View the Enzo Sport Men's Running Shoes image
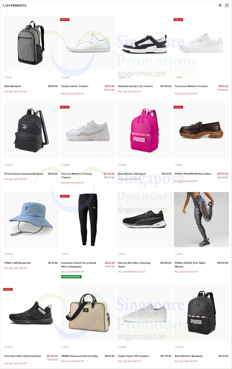232x369 pixels. point(31,312)
